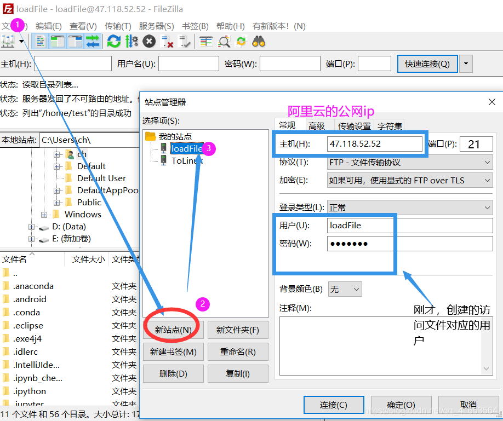The width and height of the screenshot is (503, 421).
Task: Focus the quick connect 用户名(U) field
Action: (x=188, y=64)
